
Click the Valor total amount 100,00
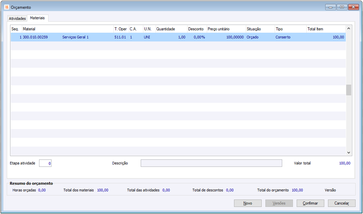point(345,163)
